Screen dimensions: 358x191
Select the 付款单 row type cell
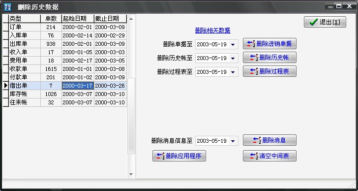(x=25, y=77)
